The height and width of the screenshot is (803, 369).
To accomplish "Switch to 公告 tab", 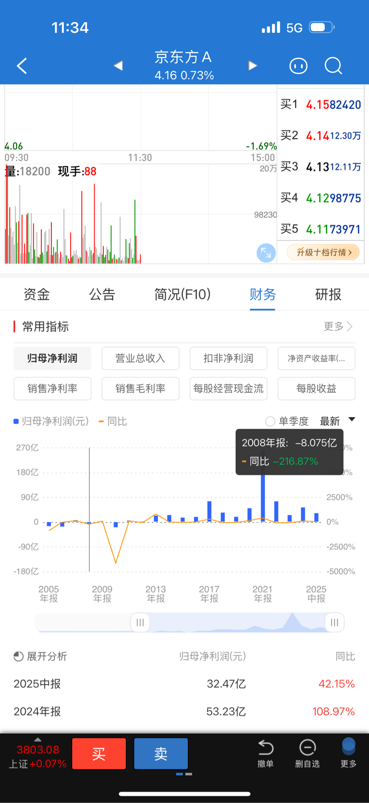I will click(x=102, y=294).
